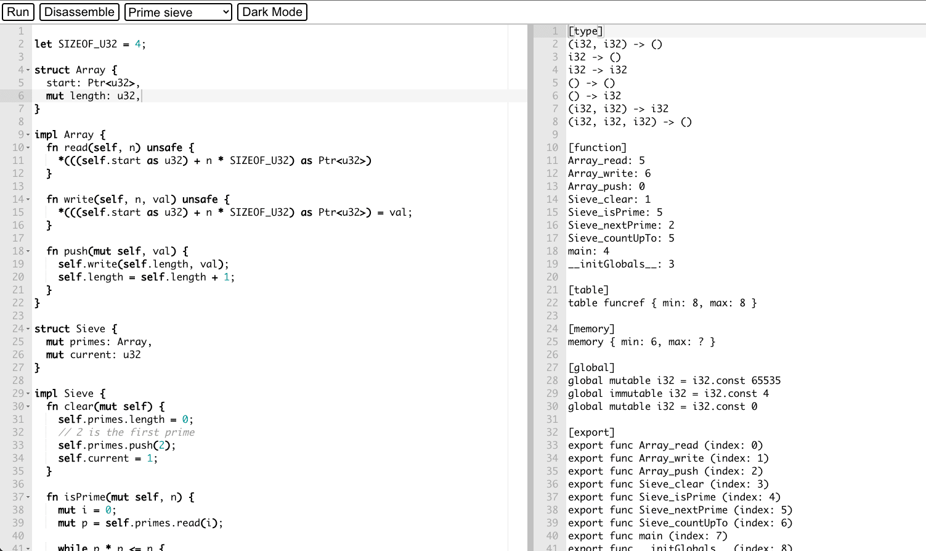Screen dimensions: 926x551
Task: Fold the clear function on line 30
Action: 28,407
